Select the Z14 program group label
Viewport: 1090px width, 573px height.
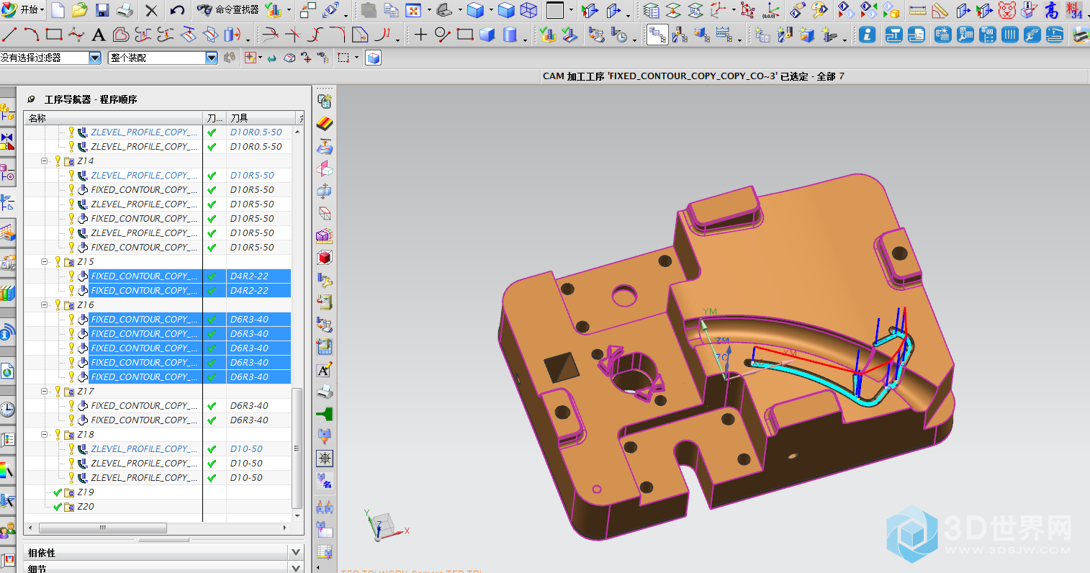(86, 161)
